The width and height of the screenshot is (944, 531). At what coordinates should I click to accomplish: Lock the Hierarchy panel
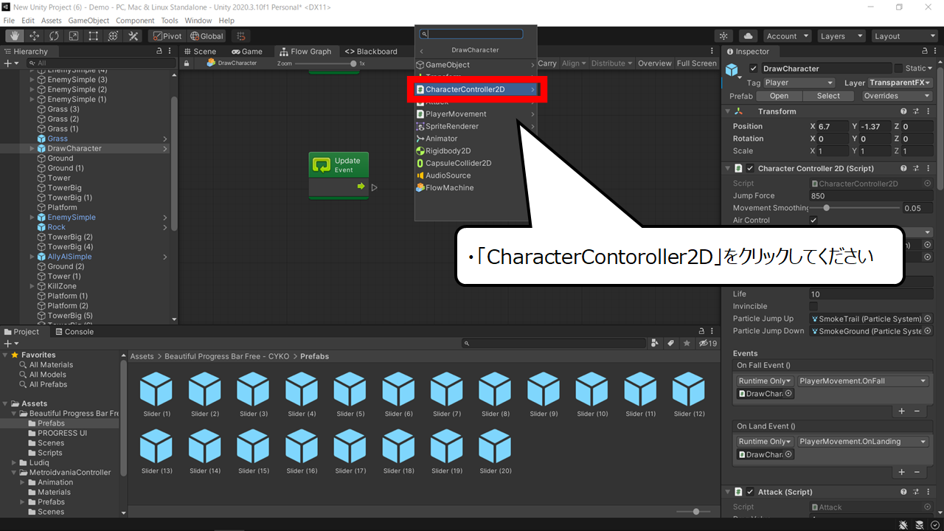coord(159,52)
